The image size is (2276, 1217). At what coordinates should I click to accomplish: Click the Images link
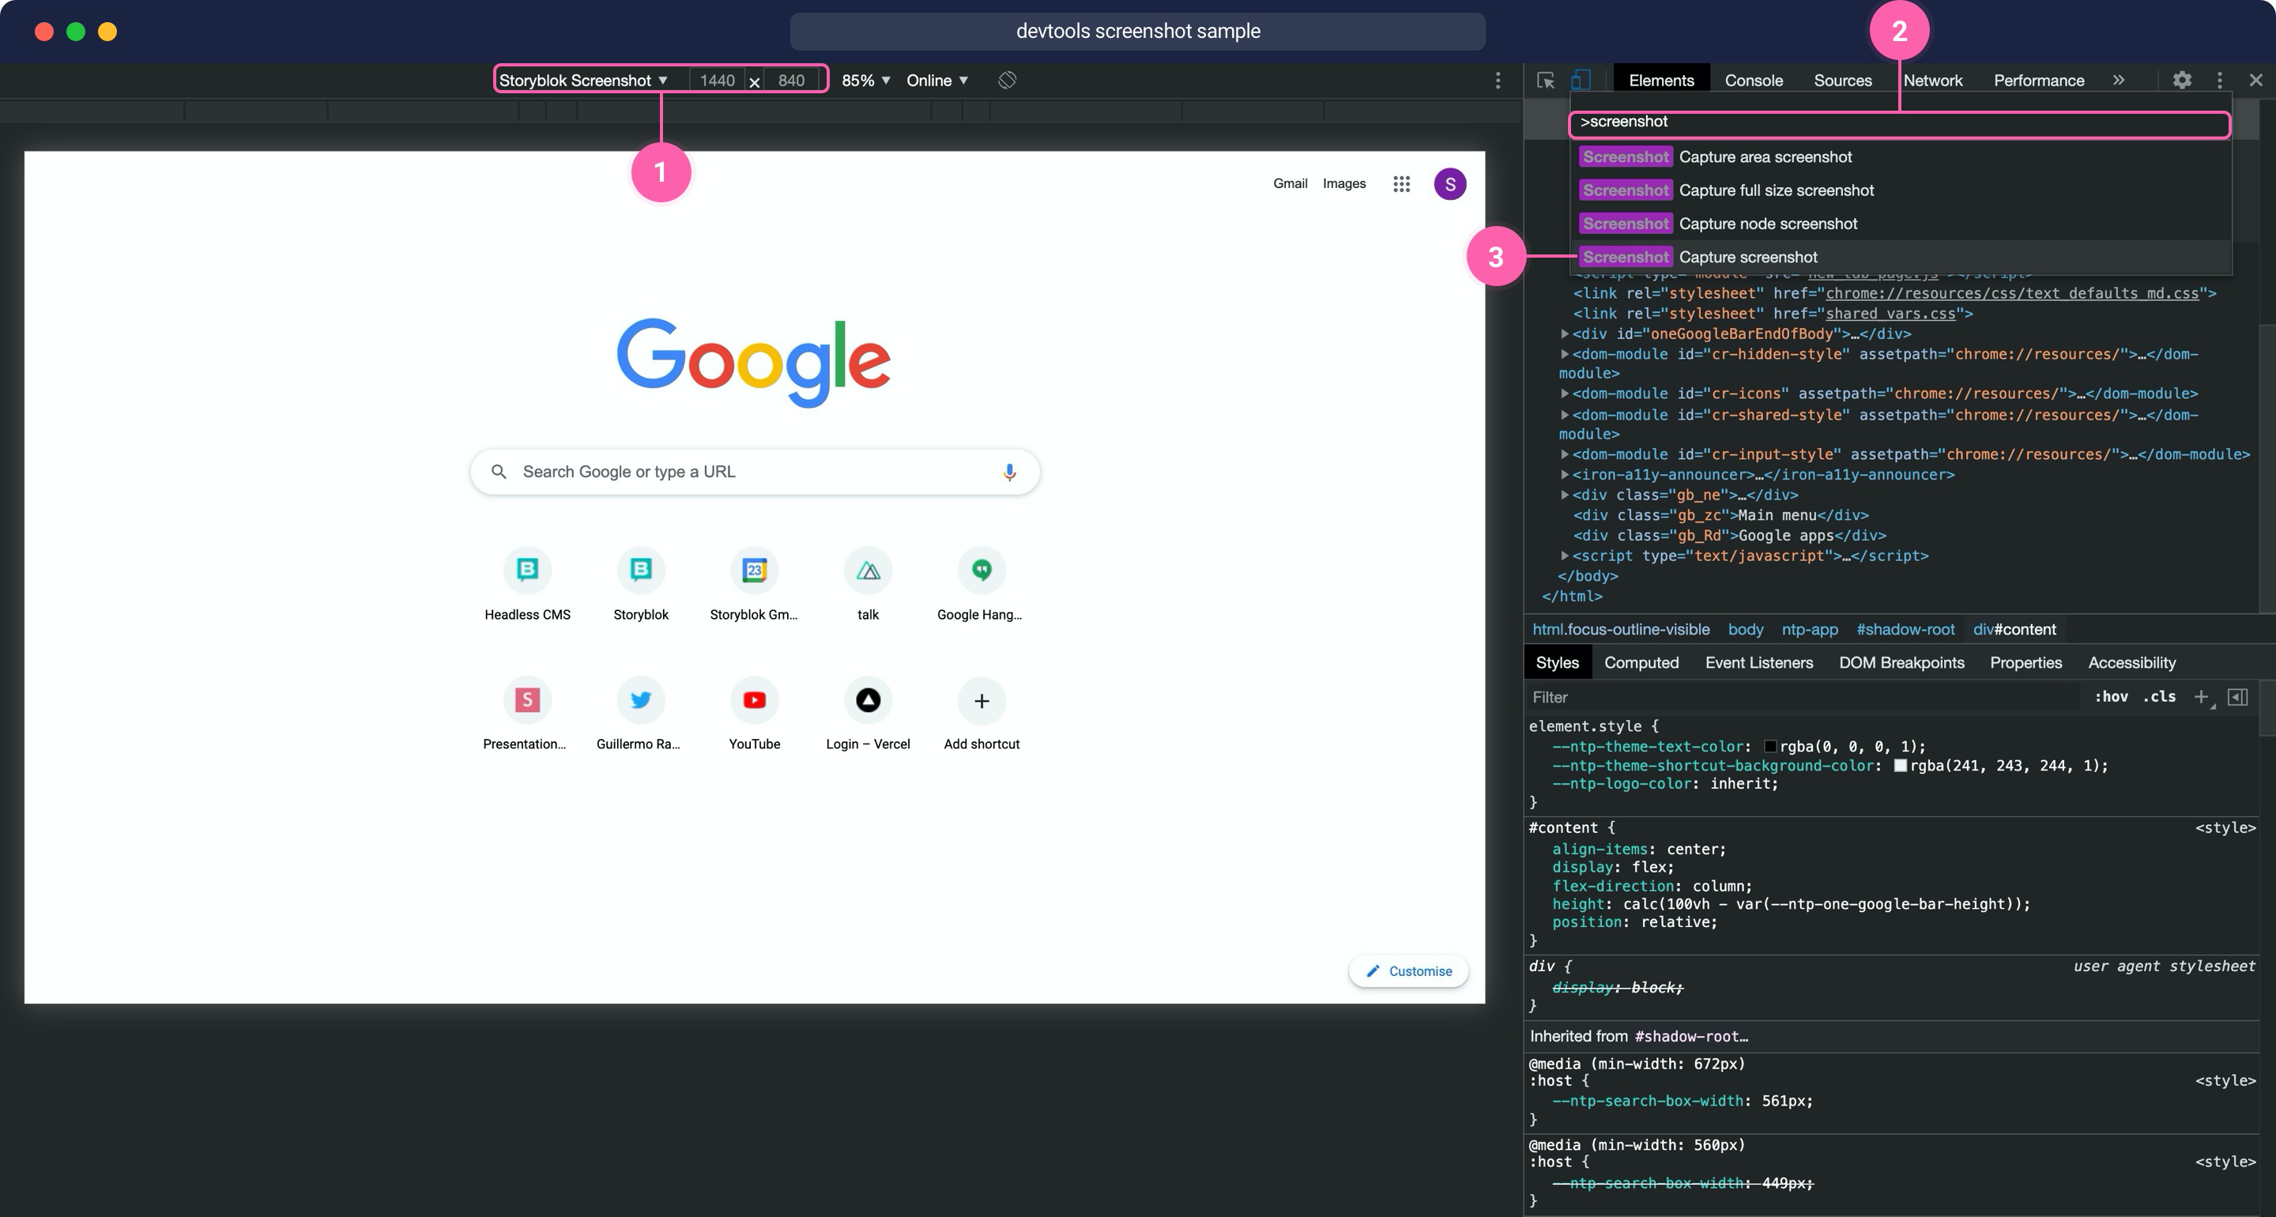tap(1343, 184)
